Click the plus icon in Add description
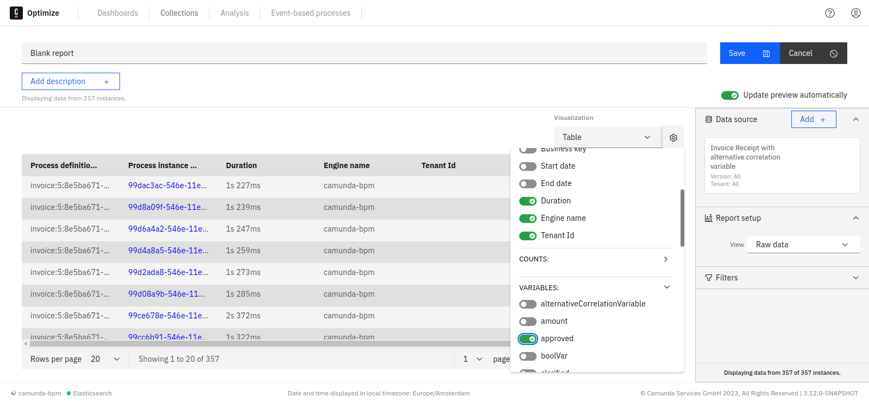The height and width of the screenshot is (403, 869). (106, 82)
